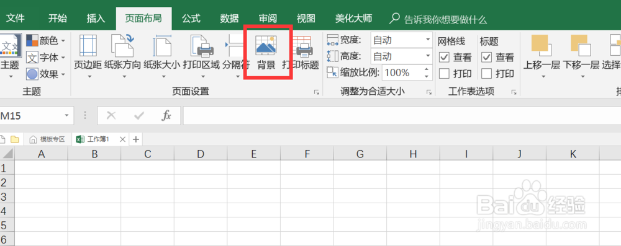
Task: Open the 颜色 theme colors menu
Action: [46, 40]
